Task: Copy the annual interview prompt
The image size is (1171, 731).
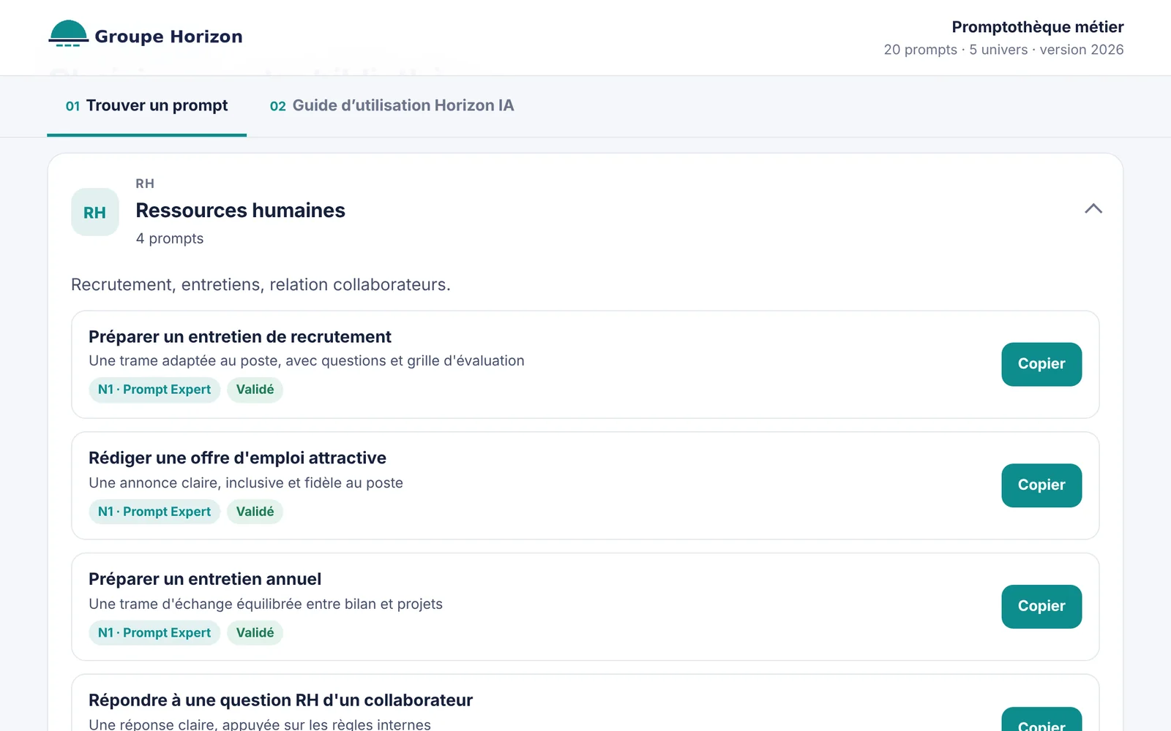Action: 1041,607
